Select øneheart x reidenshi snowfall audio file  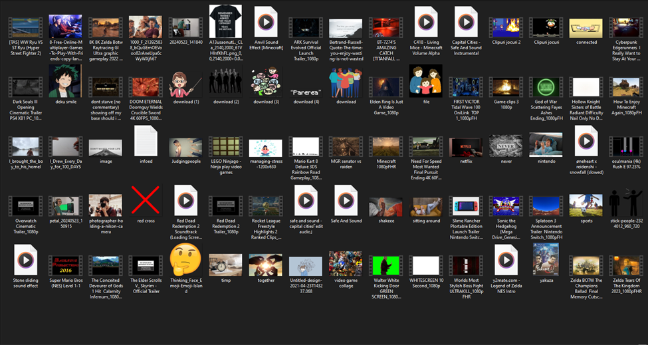[x=586, y=142]
